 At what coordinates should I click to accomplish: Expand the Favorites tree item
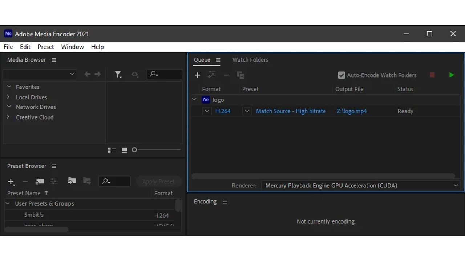[9, 87]
